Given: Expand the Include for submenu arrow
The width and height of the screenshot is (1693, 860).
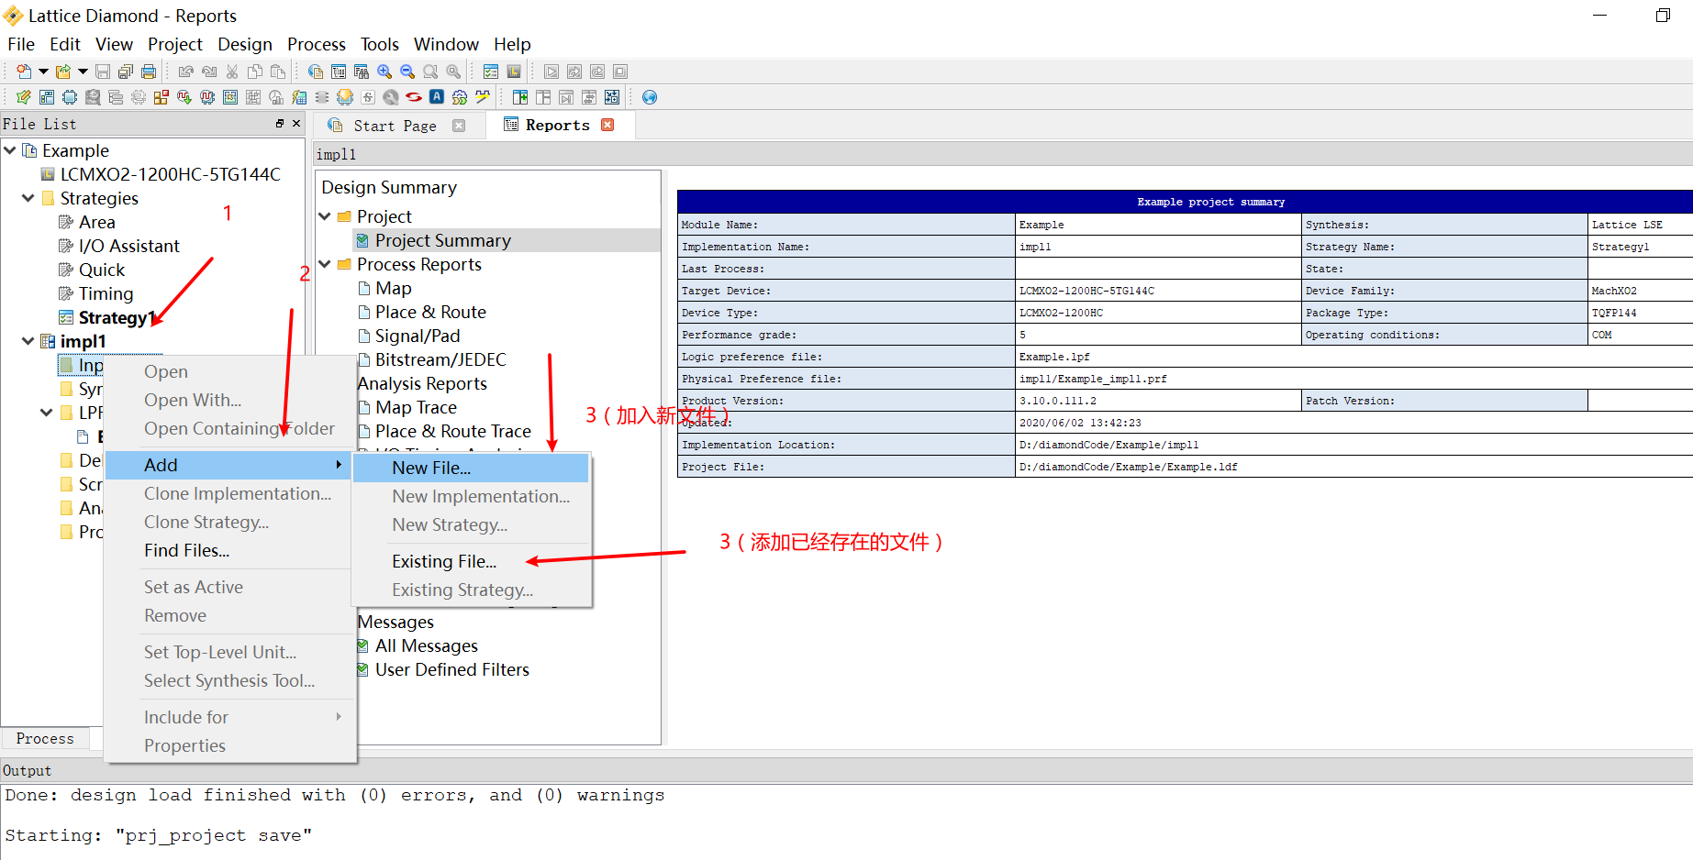Looking at the screenshot, I should pyautogui.click(x=339, y=717).
